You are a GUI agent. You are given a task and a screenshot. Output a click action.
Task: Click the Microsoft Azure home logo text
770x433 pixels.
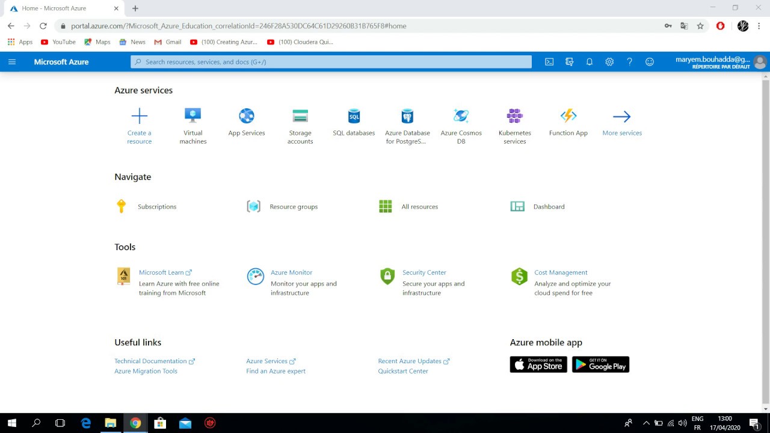[x=61, y=62]
